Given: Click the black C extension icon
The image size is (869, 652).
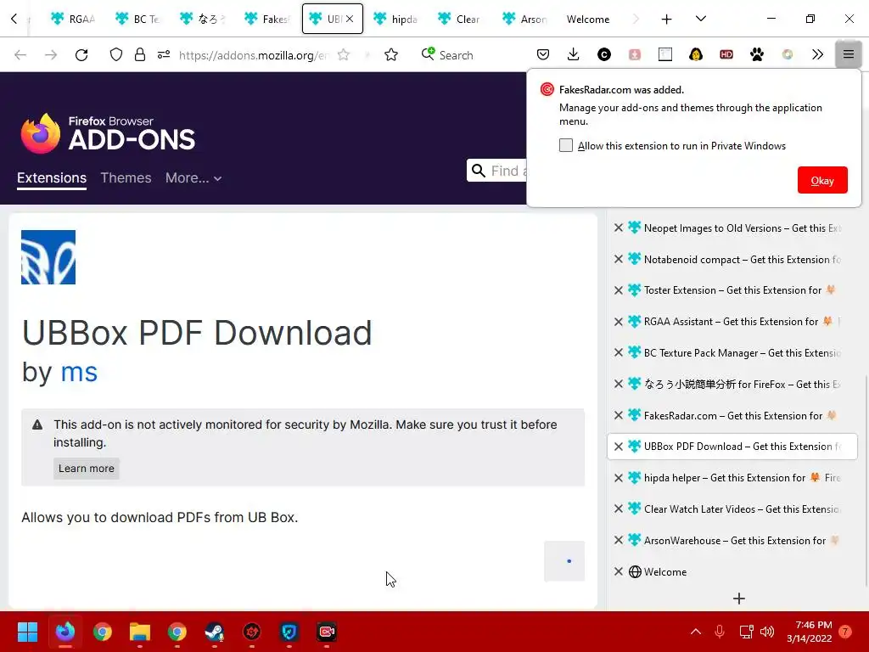Looking at the screenshot, I should pos(604,54).
